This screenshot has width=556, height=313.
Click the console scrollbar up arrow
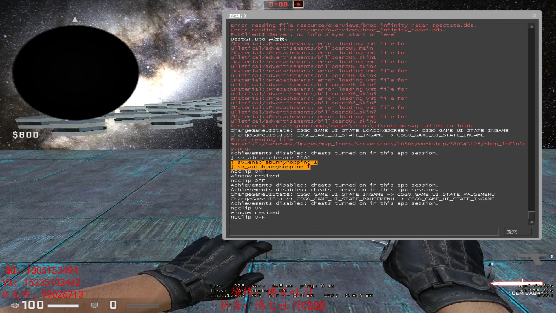(x=531, y=26)
